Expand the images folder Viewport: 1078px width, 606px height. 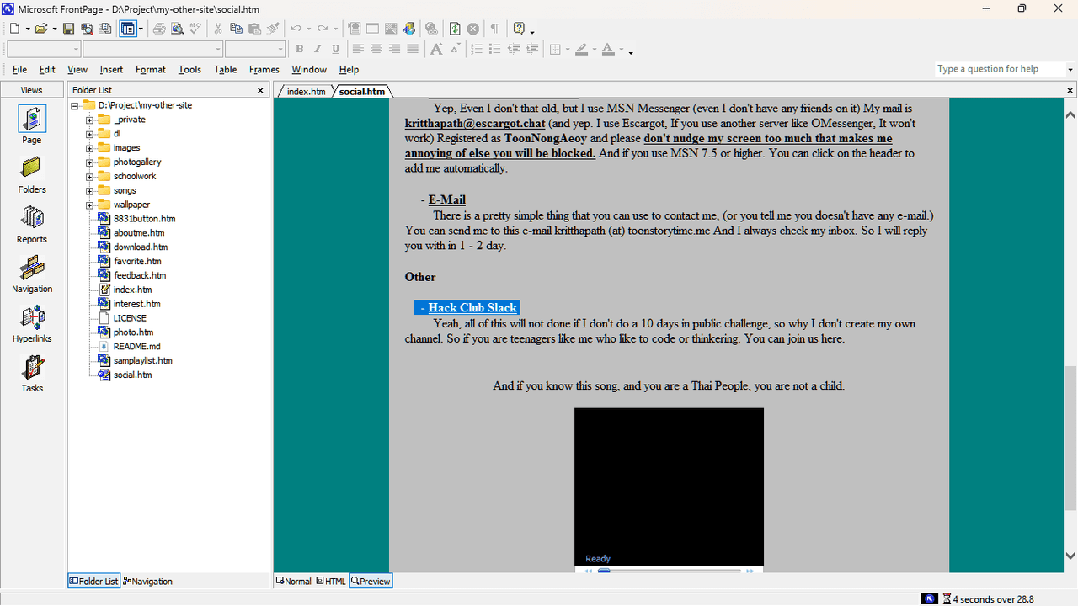coord(89,148)
